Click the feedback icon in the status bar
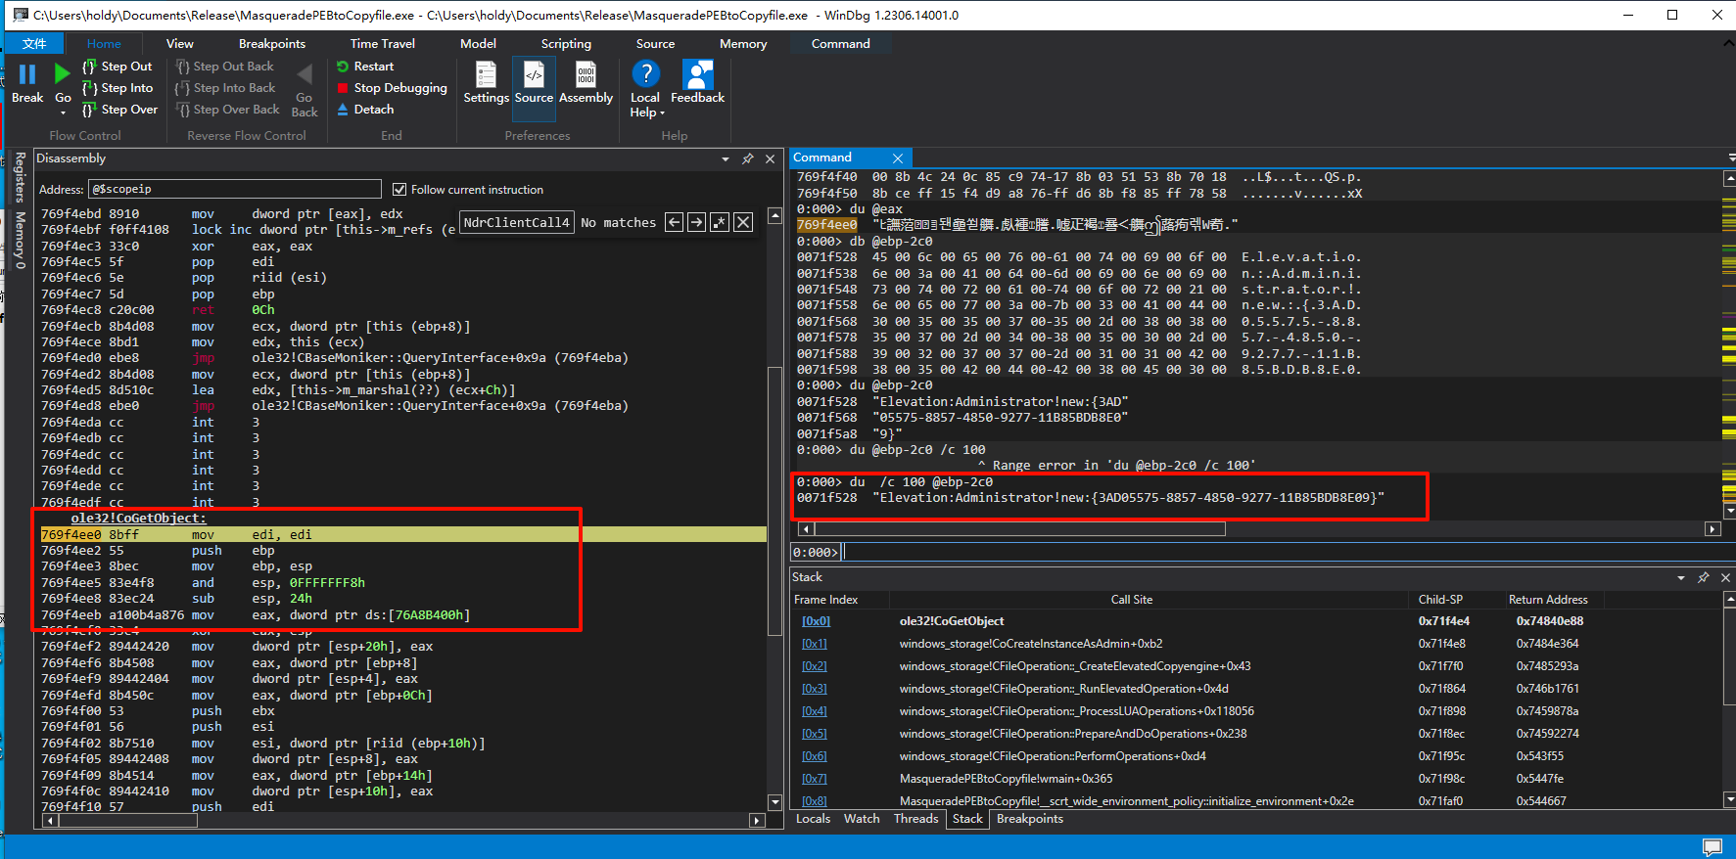1736x859 pixels. [x=1712, y=847]
